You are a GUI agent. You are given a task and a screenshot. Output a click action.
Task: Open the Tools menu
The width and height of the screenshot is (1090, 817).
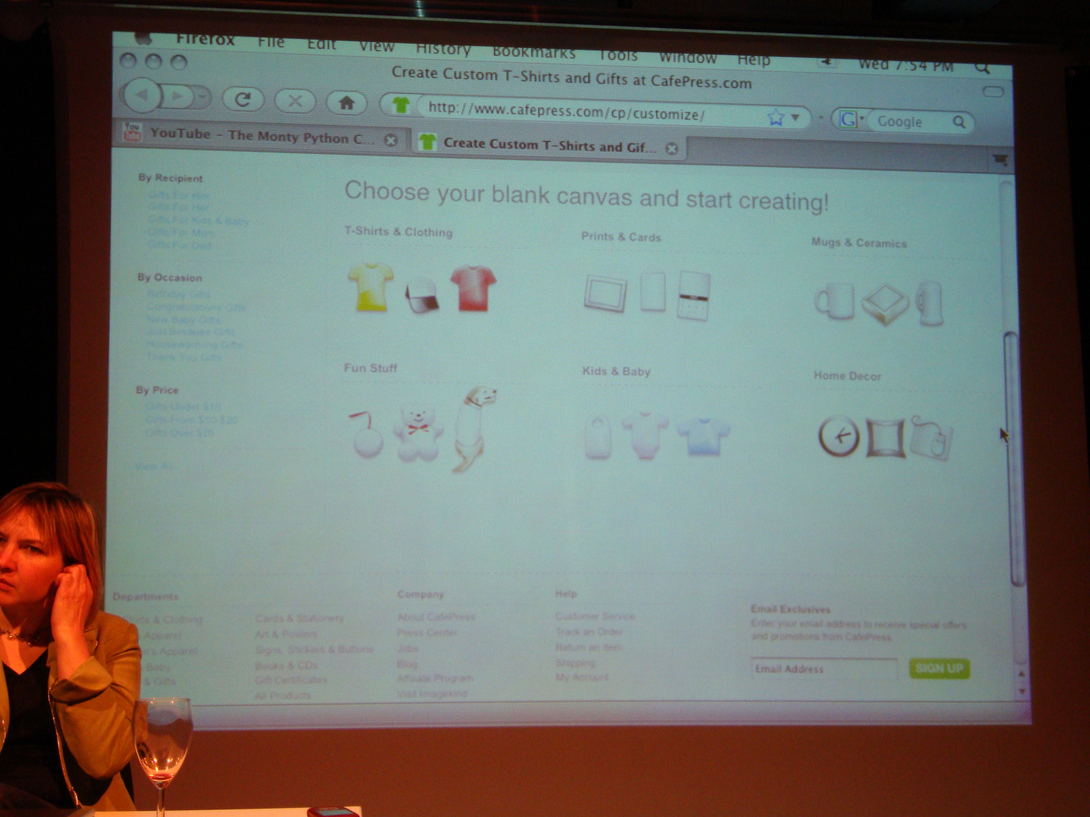tap(617, 55)
